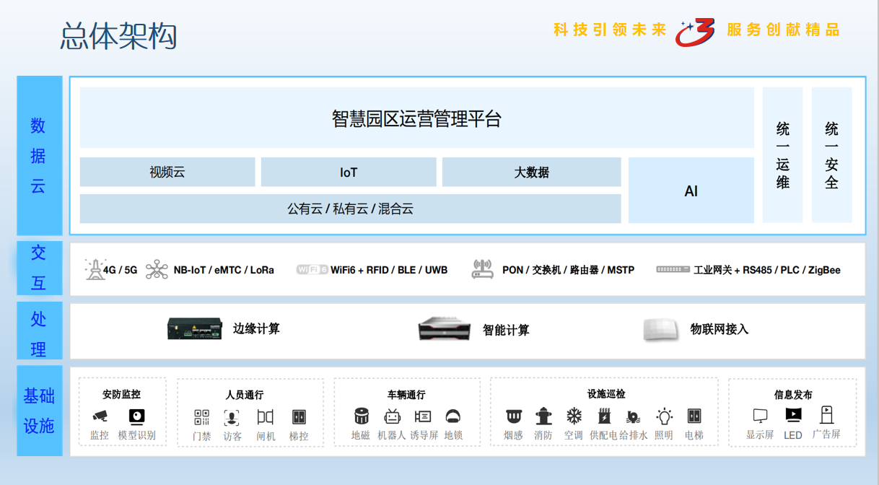Select the LED display icon
Viewport: 879px width, 485px height.
coord(792,415)
